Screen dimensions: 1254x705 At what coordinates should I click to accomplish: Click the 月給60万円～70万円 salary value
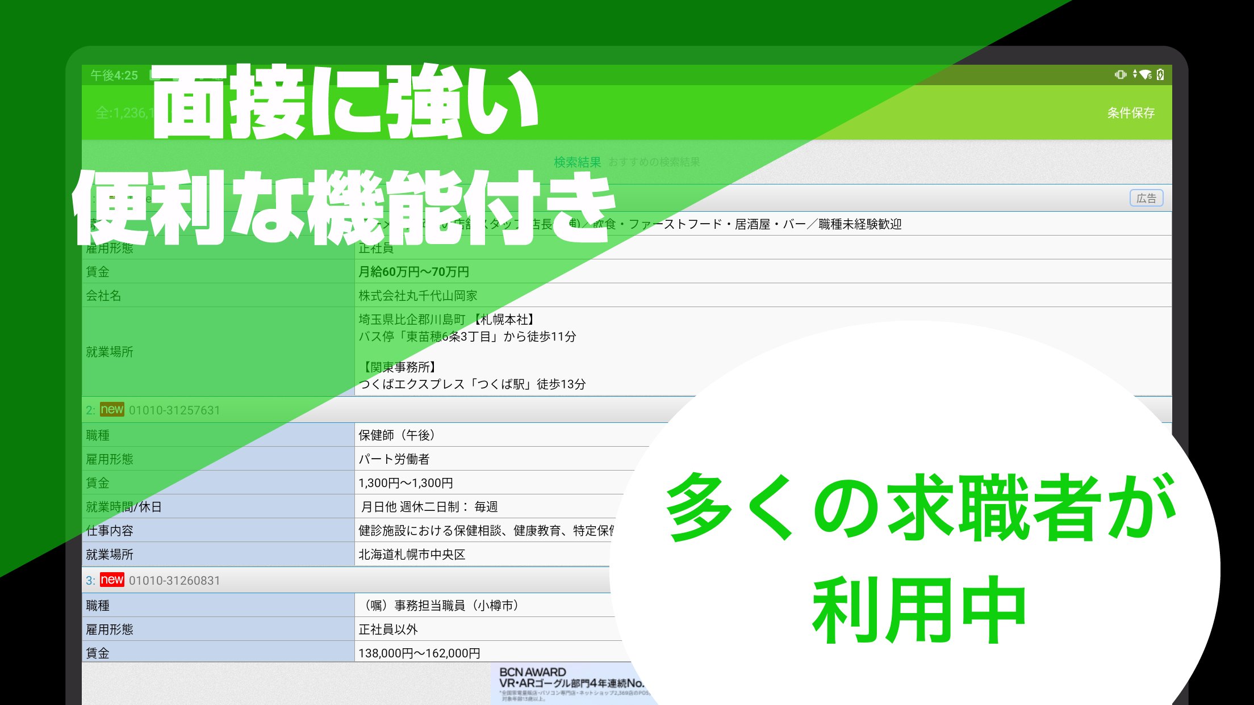coord(413,272)
